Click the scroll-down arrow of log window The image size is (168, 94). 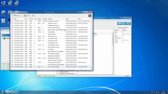coord(91,69)
